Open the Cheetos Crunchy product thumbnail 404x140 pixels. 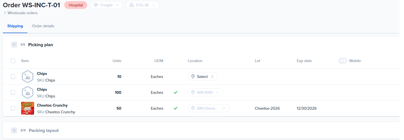28,108
